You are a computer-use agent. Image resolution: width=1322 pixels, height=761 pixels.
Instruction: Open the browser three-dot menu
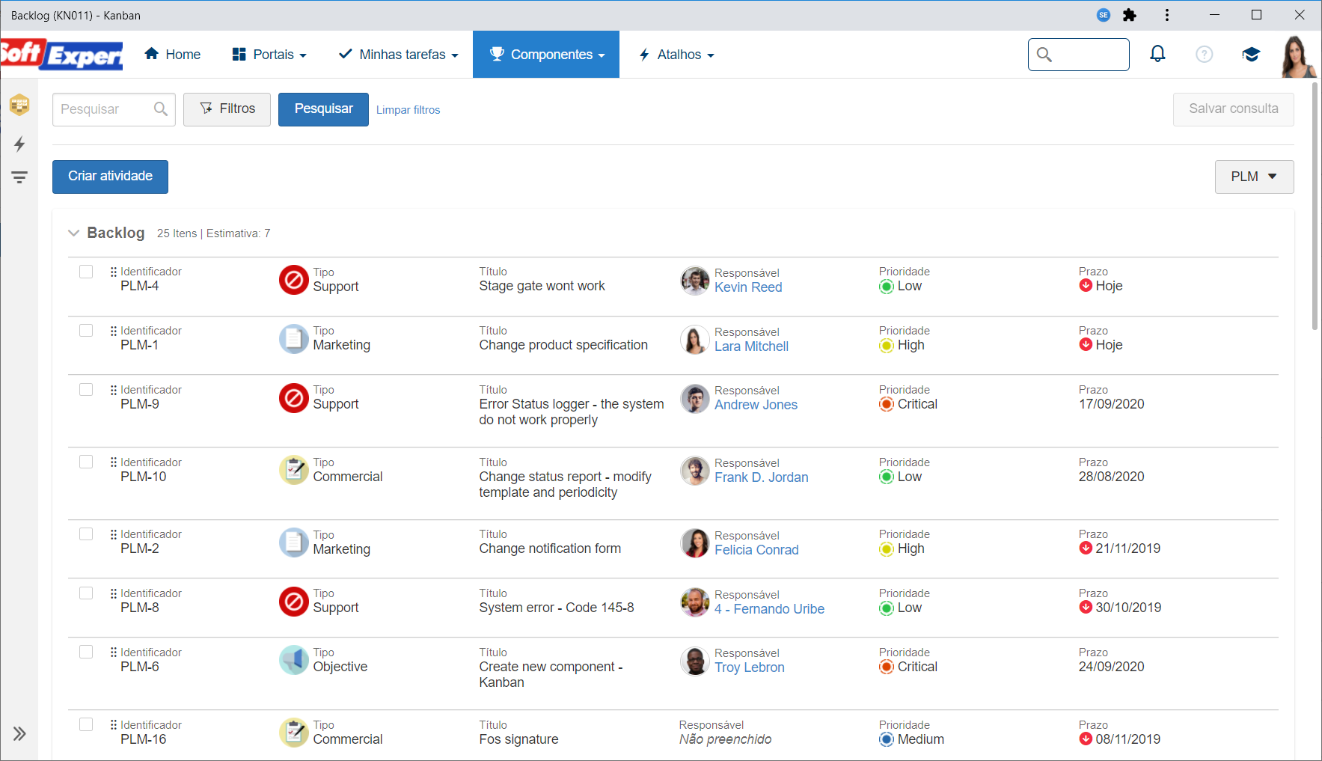tap(1166, 15)
